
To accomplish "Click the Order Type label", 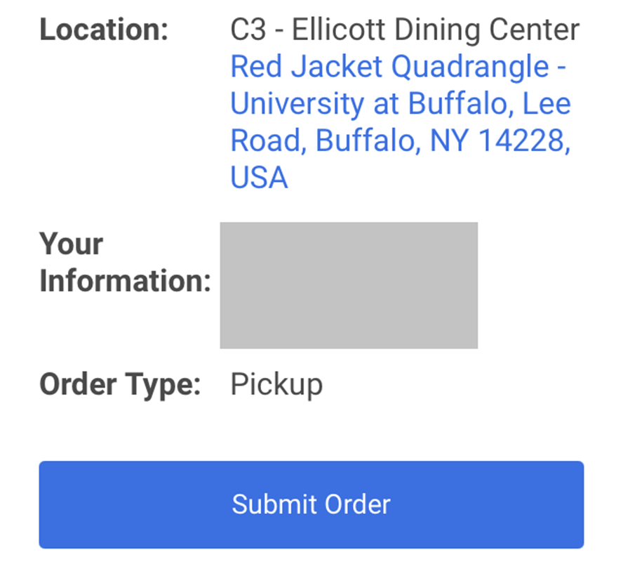I will [x=120, y=384].
